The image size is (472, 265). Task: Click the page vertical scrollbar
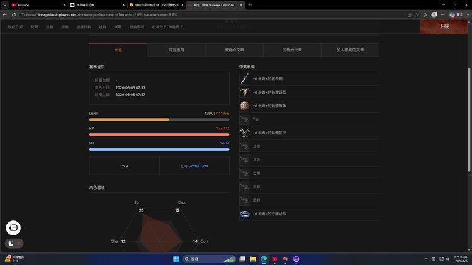pyautogui.click(x=469, y=120)
